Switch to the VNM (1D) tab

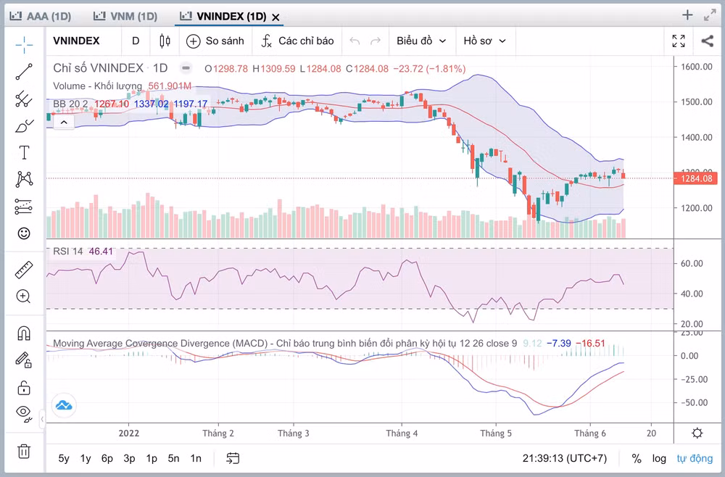coord(125,17)
